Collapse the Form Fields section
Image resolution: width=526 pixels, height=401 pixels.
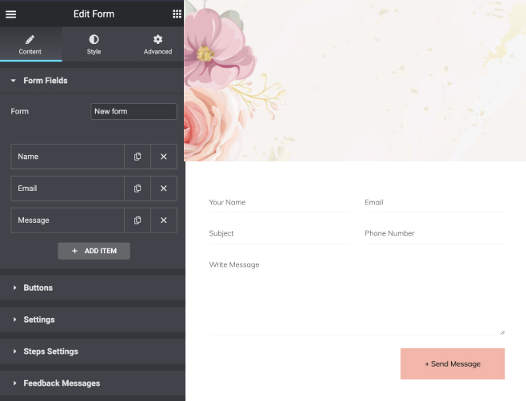pyautogui.click(x=46, y=81)
